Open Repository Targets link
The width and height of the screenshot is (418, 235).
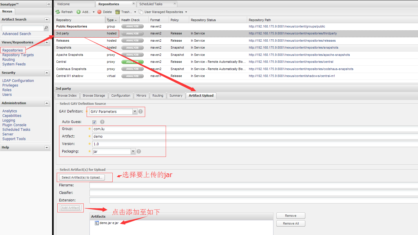(18, 55)
